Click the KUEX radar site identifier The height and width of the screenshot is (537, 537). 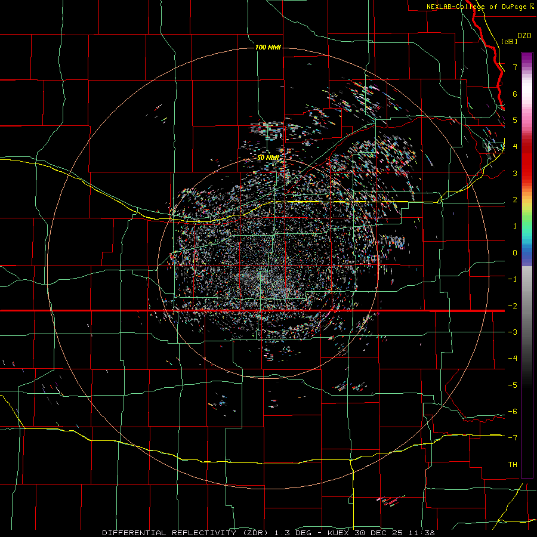click(x=338, y=533)
